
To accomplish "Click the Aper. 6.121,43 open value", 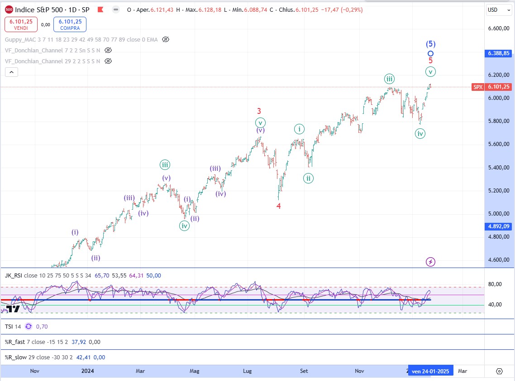I will (x=150, y=10).
